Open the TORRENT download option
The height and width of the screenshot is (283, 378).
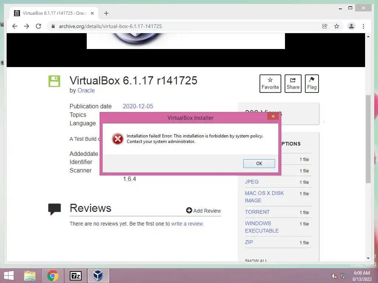pyautogui.click(x=257, y=212)
